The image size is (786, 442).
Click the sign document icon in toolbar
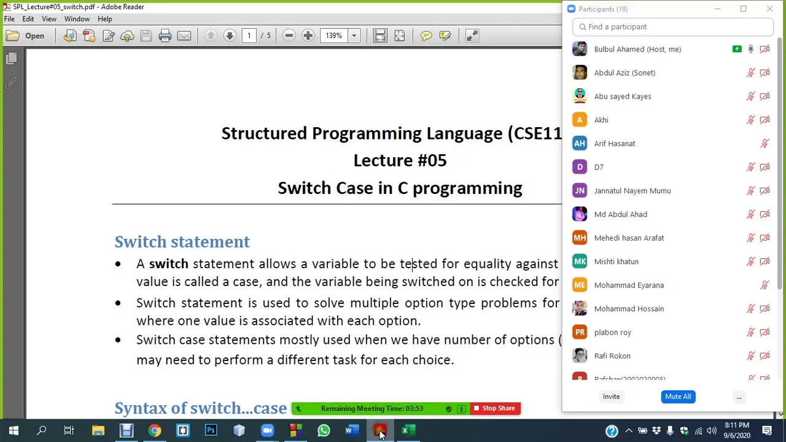pos(109,36)
